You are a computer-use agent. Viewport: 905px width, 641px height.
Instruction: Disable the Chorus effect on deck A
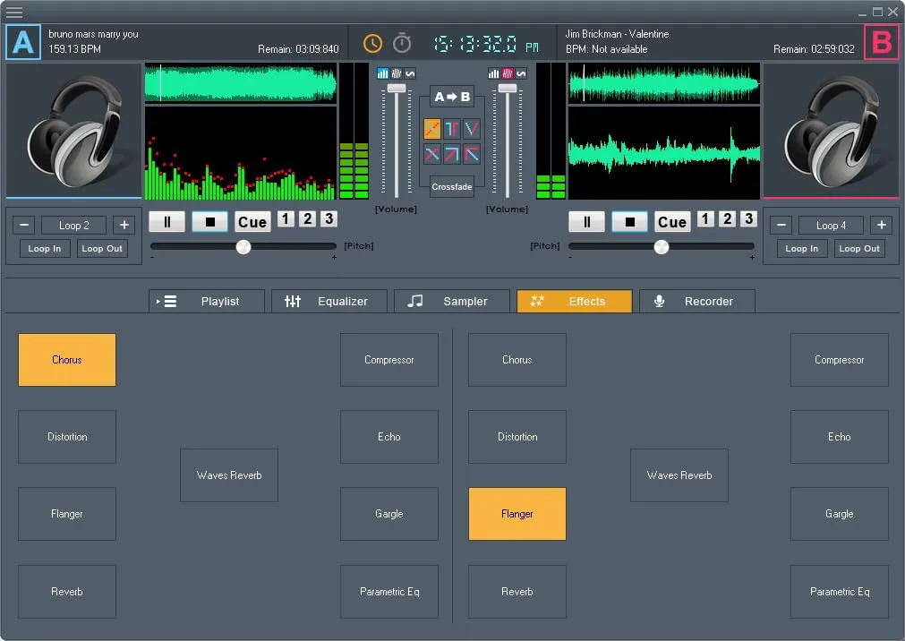coord(66,359)
